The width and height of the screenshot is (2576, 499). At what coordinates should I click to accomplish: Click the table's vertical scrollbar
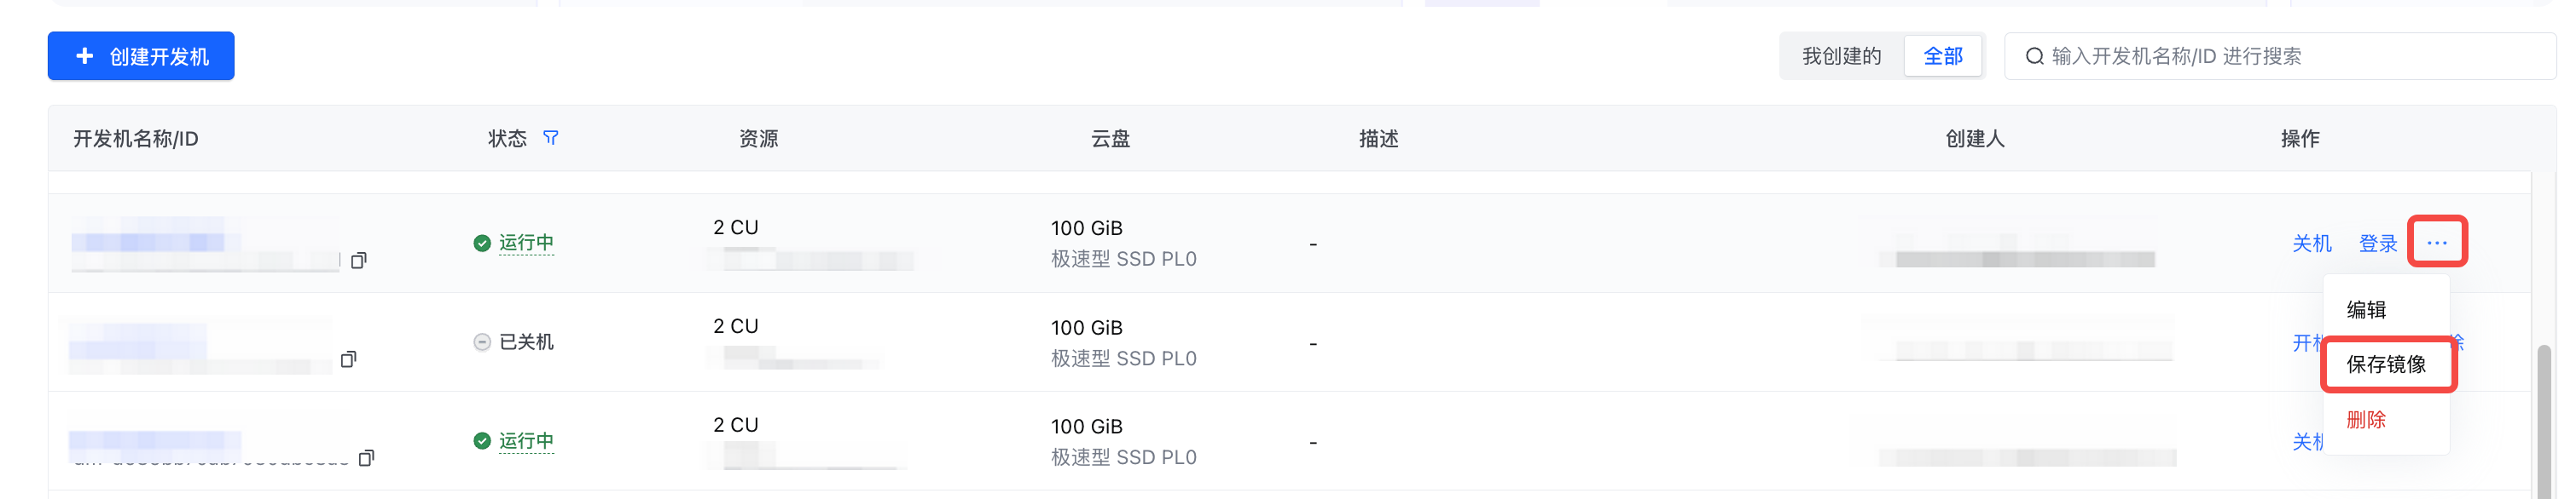pos(2543,419)
